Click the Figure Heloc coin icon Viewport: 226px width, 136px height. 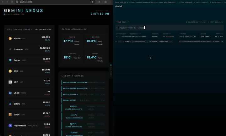pyautogui.click(x=10, y=126)
